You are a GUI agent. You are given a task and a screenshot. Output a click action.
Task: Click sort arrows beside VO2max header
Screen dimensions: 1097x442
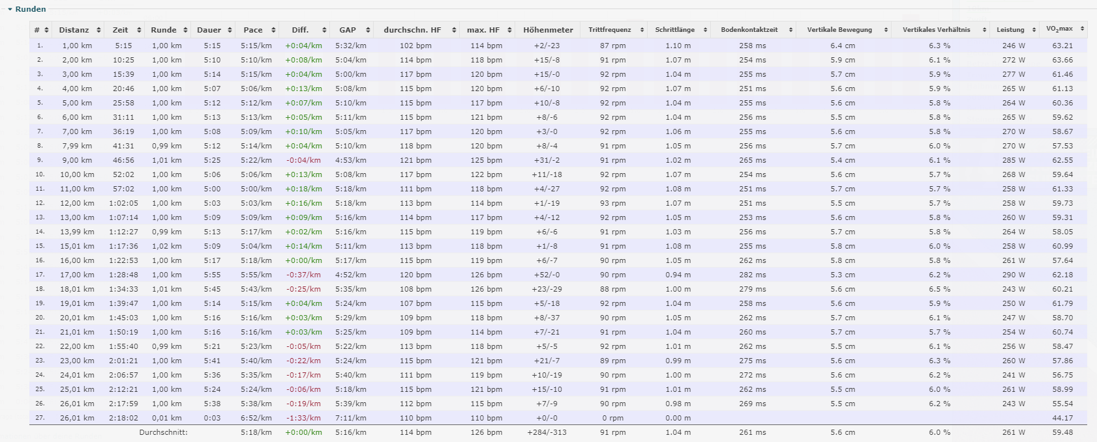click(1082, 29)
